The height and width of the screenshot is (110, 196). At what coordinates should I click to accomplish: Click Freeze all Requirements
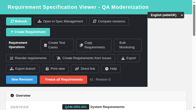pyautogui.click(x=64, y=80)
